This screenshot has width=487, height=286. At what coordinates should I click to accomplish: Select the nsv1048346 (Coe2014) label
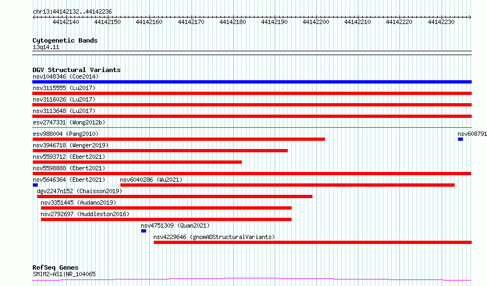pyautogui.click(x=66, y=76)
